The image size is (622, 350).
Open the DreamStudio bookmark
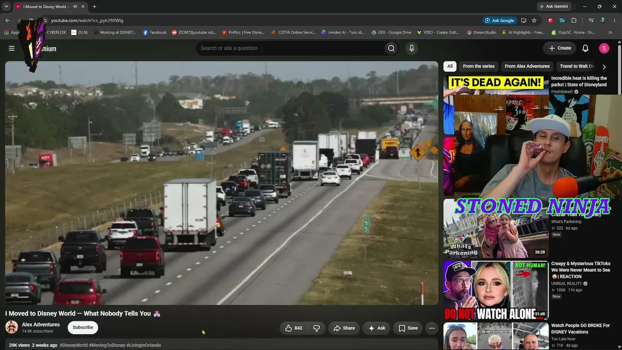(x=481, y=33)
